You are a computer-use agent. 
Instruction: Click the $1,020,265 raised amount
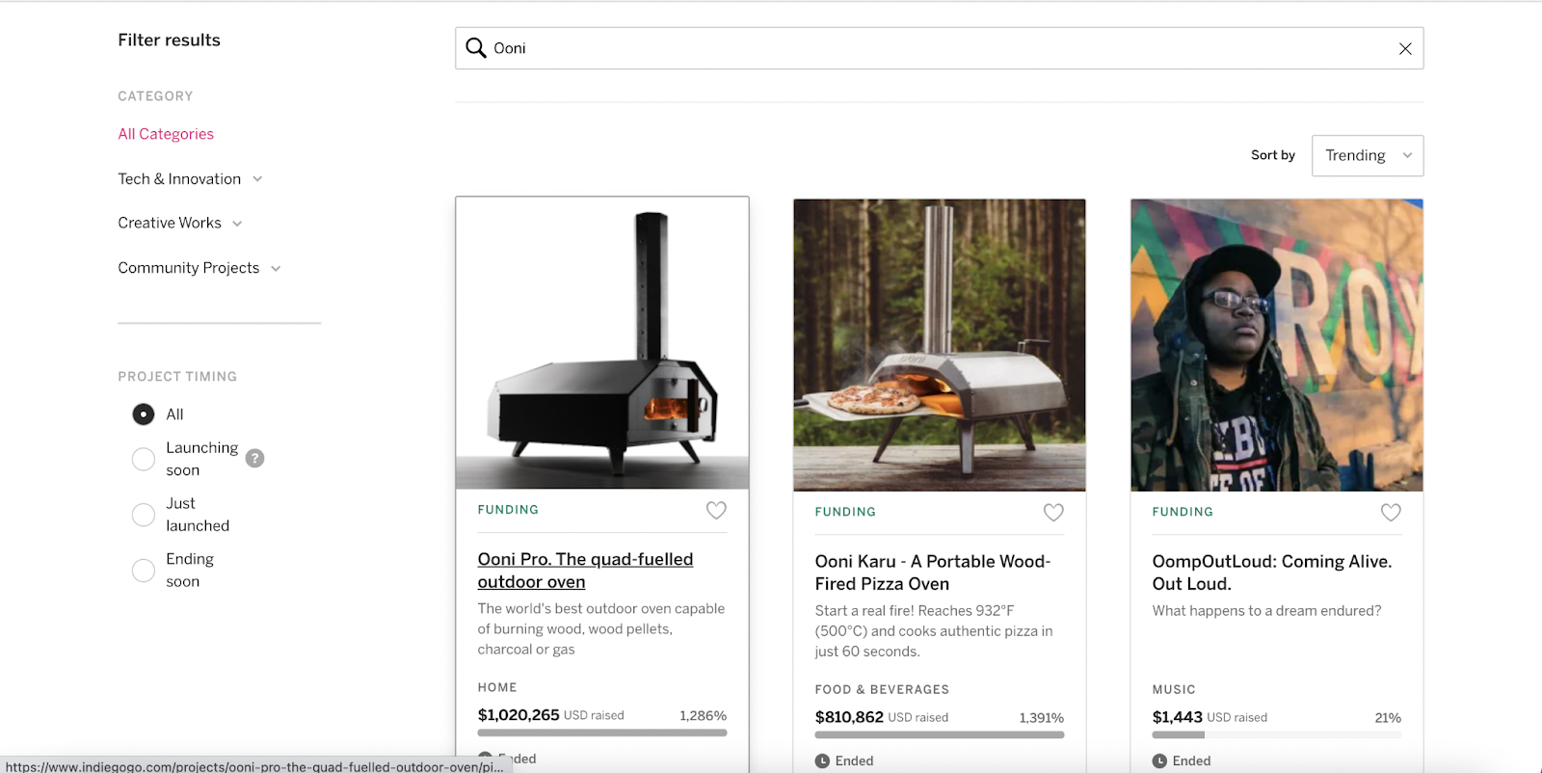518,715
